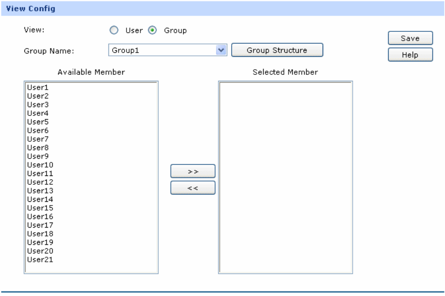Select User1 in Available Member list

38,87
